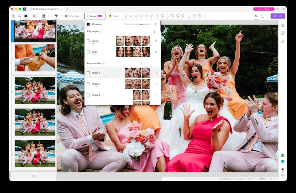This screenshot has width=296, height=193.
Task: Click the green 10 badge in sidebar
Action: click(x=283, y=155)
